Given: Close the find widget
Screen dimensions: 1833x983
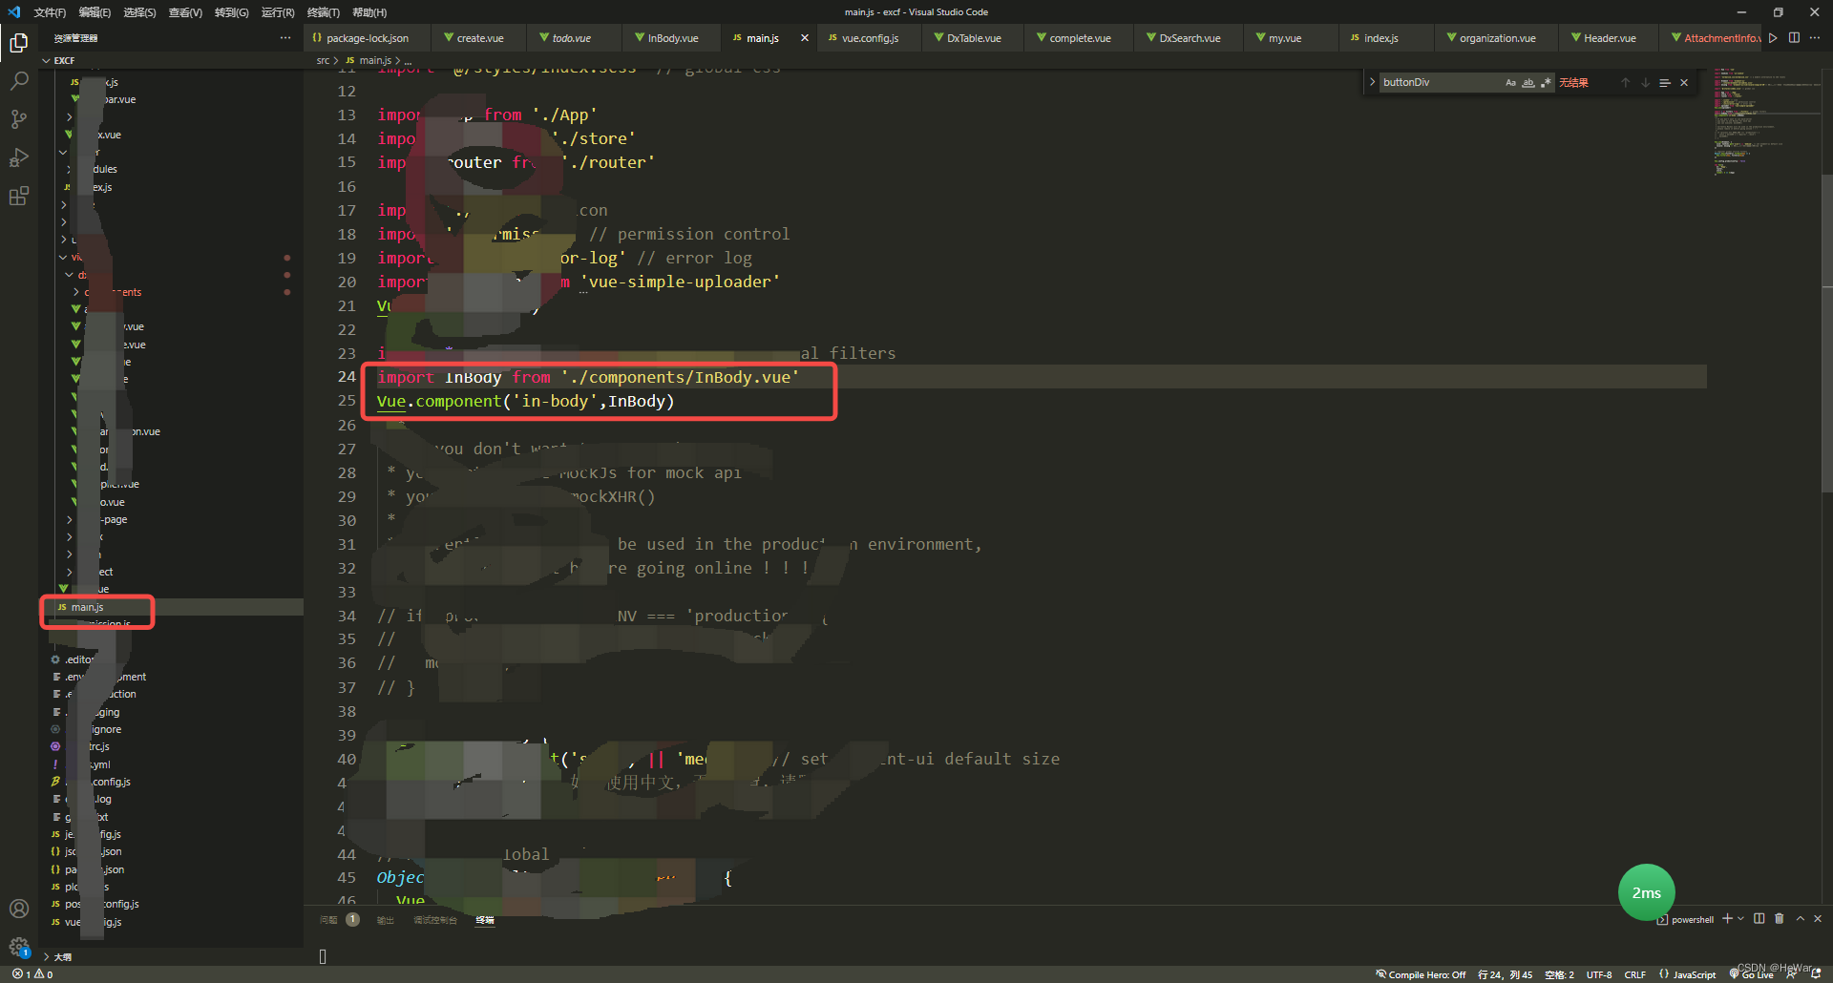Looking at the screenshot, I should tap(1684, 82).
